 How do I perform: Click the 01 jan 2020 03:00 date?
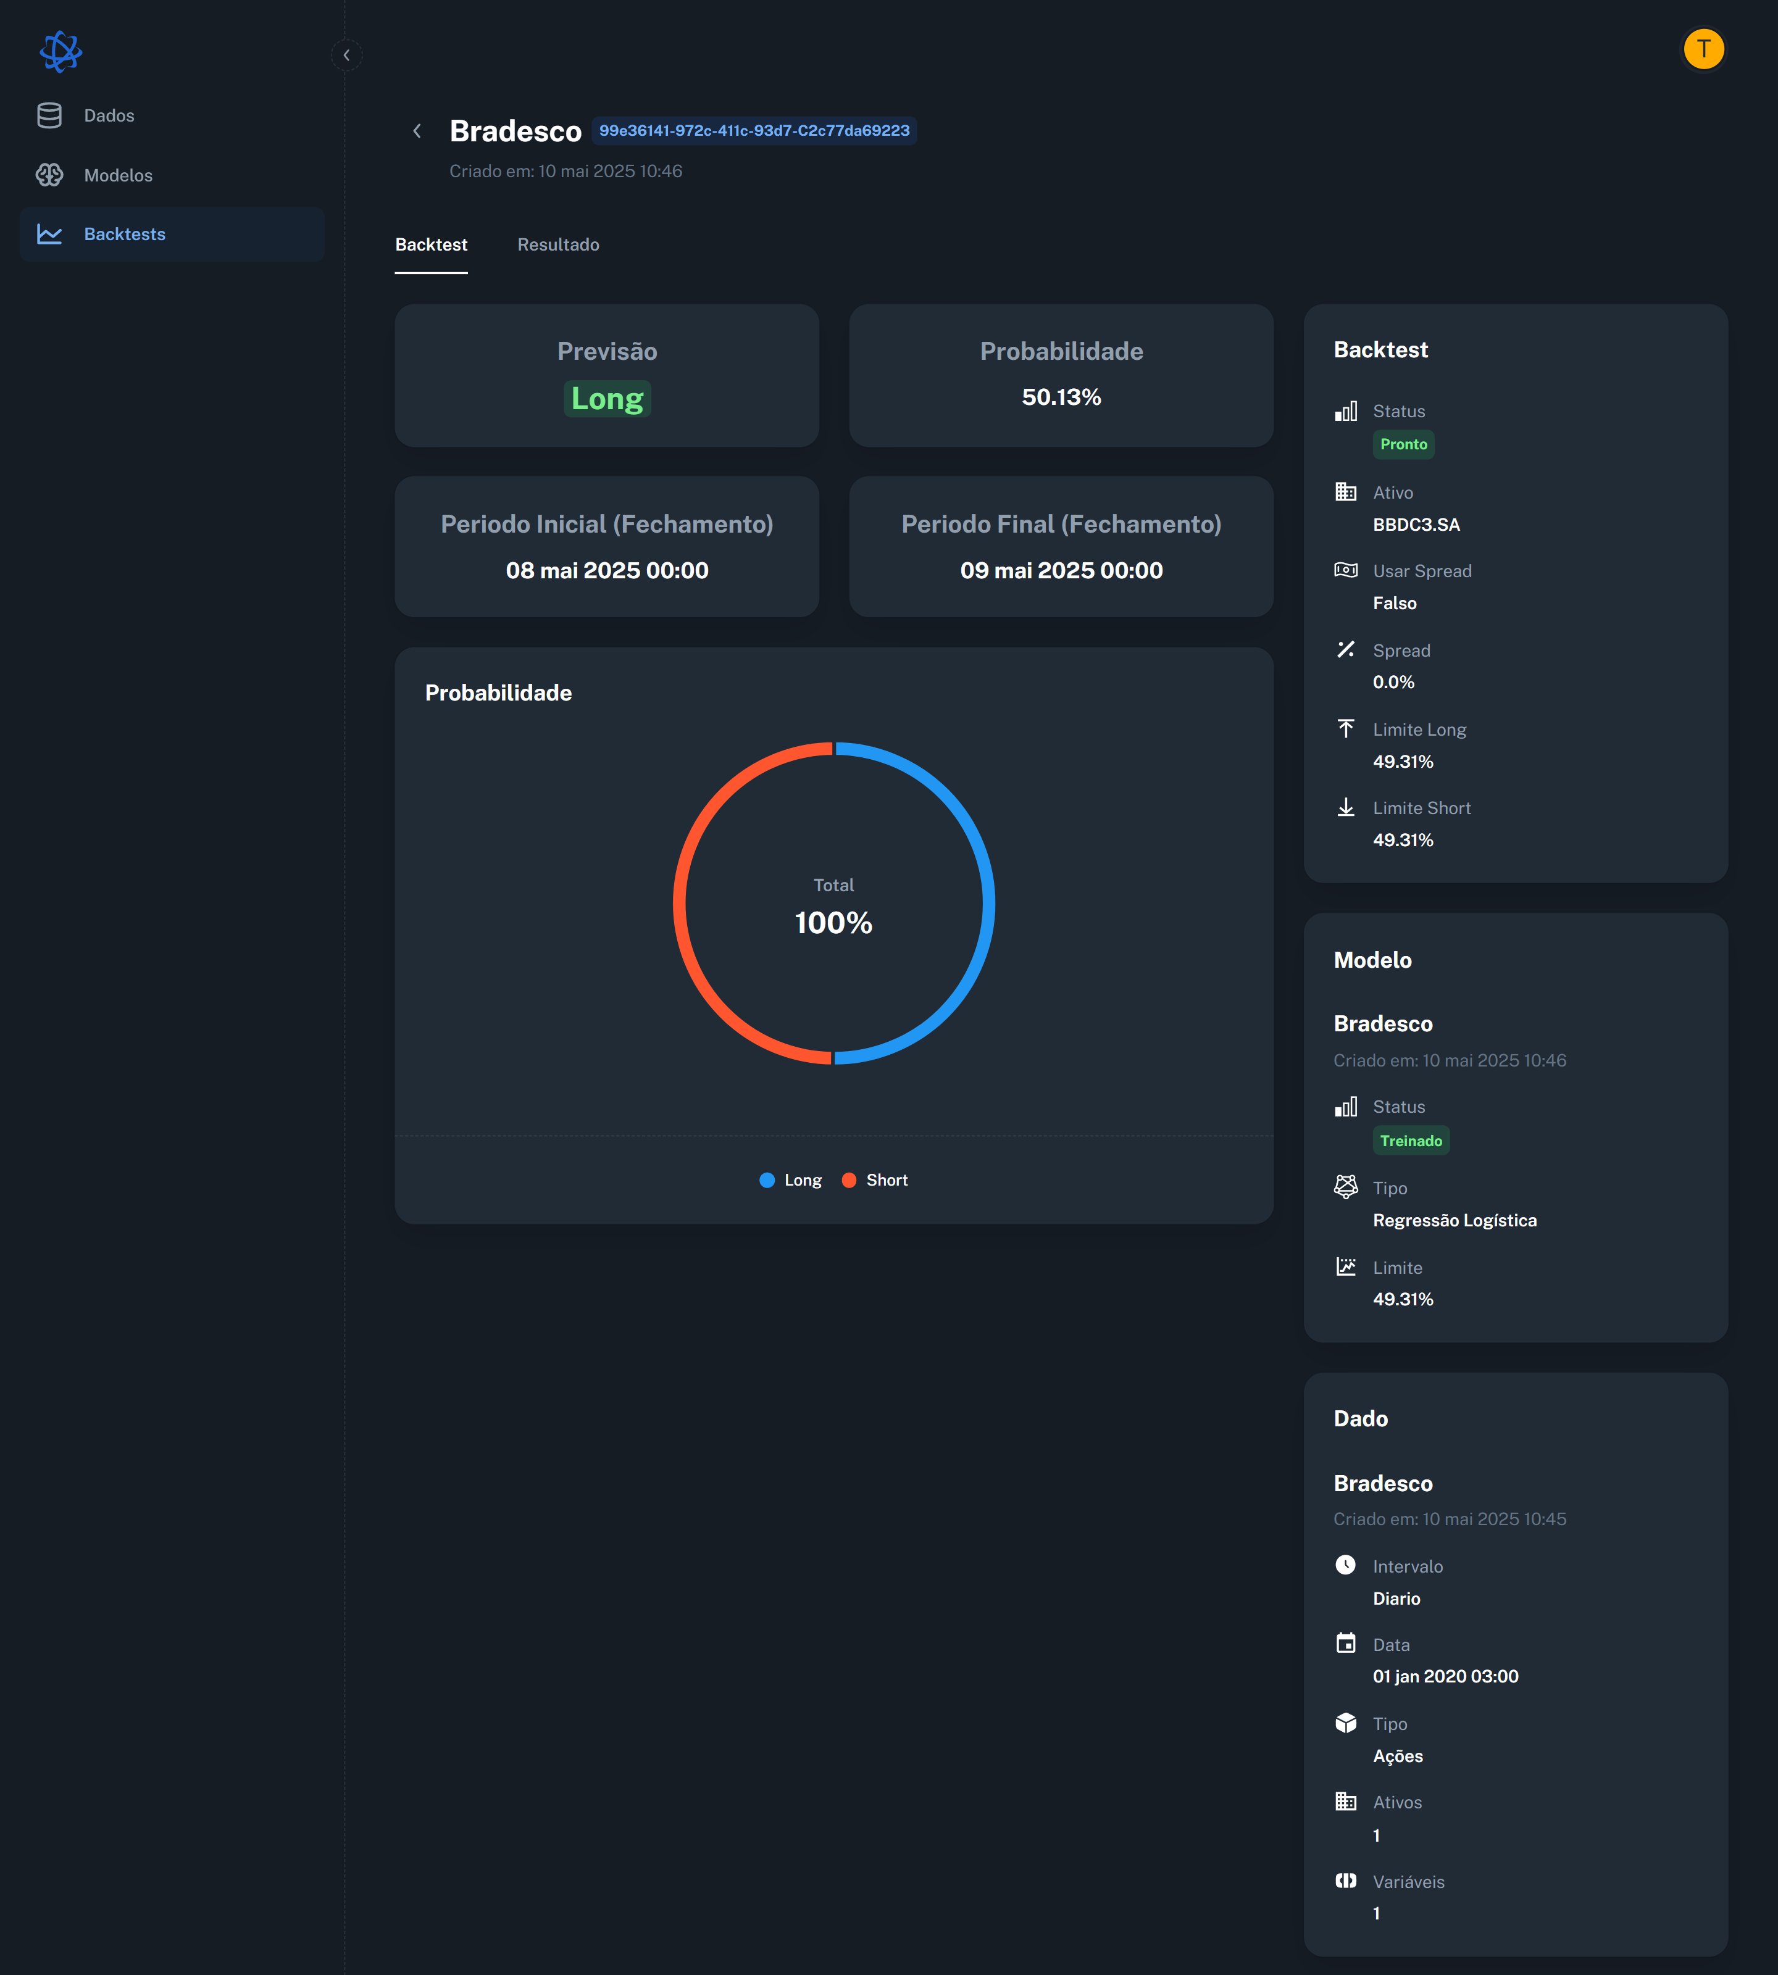click(x=1445, y=1676)
